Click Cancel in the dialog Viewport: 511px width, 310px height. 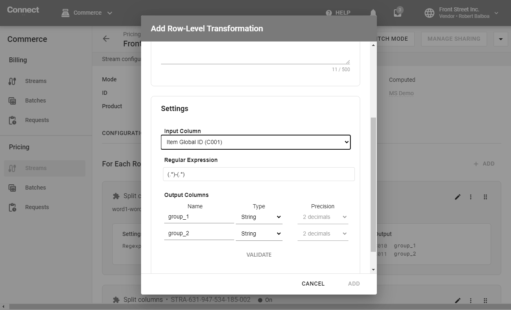tap(313, 284)
